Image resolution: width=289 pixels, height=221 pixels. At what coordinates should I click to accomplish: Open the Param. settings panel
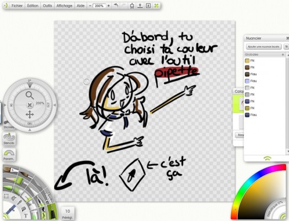[x=9, y=155]
